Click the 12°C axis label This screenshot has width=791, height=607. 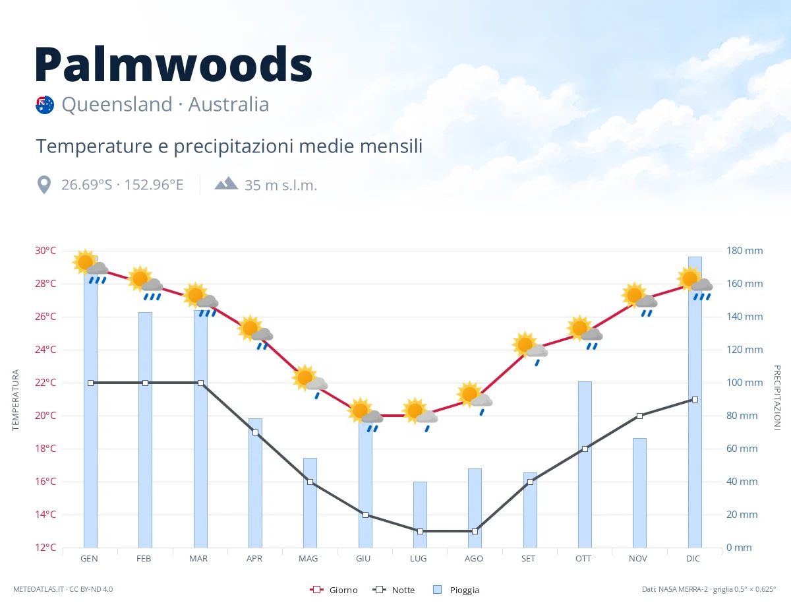click(45, 548)
